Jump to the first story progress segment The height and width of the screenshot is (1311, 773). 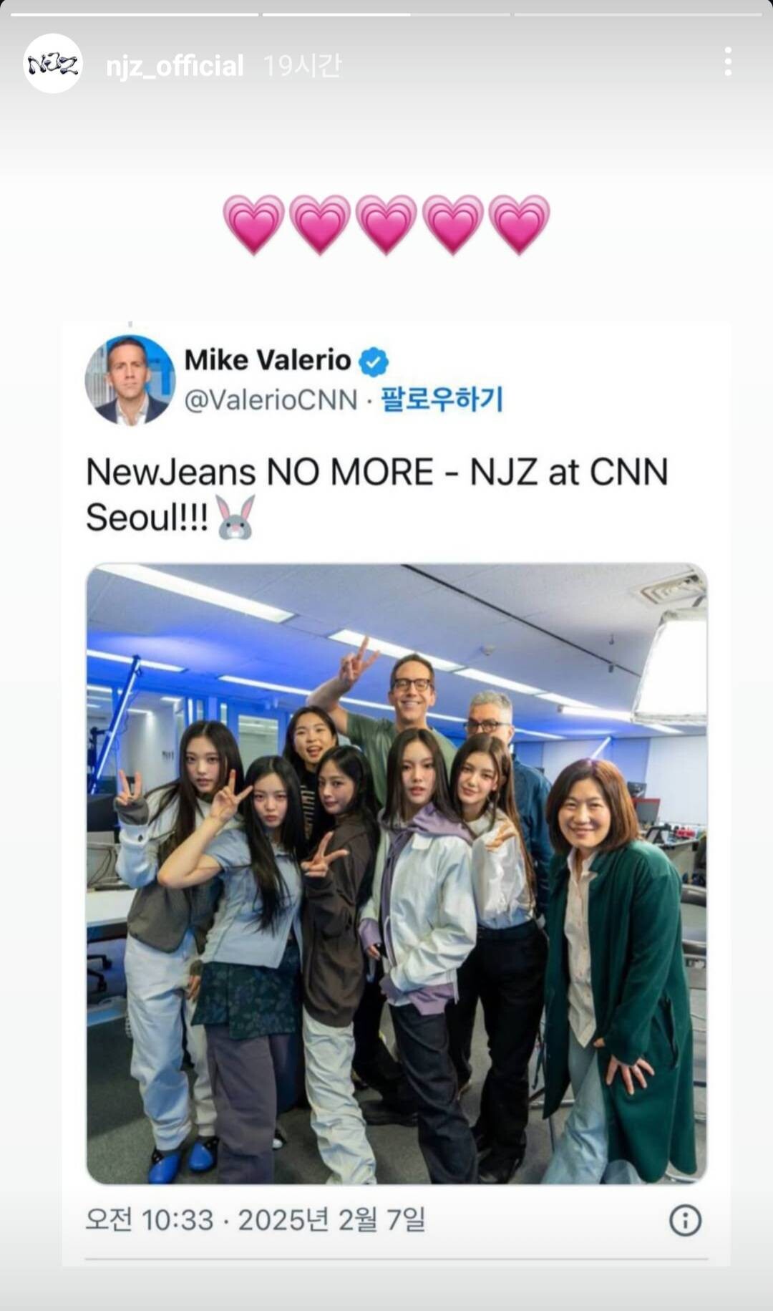pyautogui.click(x=134, y=14)
